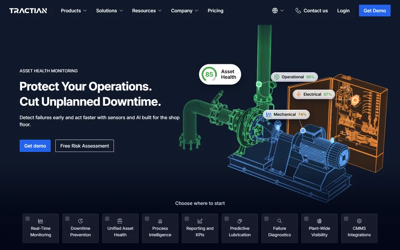Image resolution: width=400 pixels, height=250 pixels.
Task: Click the "Choose where to start" text
Action: pyautogui.click(x=200, y=203)
